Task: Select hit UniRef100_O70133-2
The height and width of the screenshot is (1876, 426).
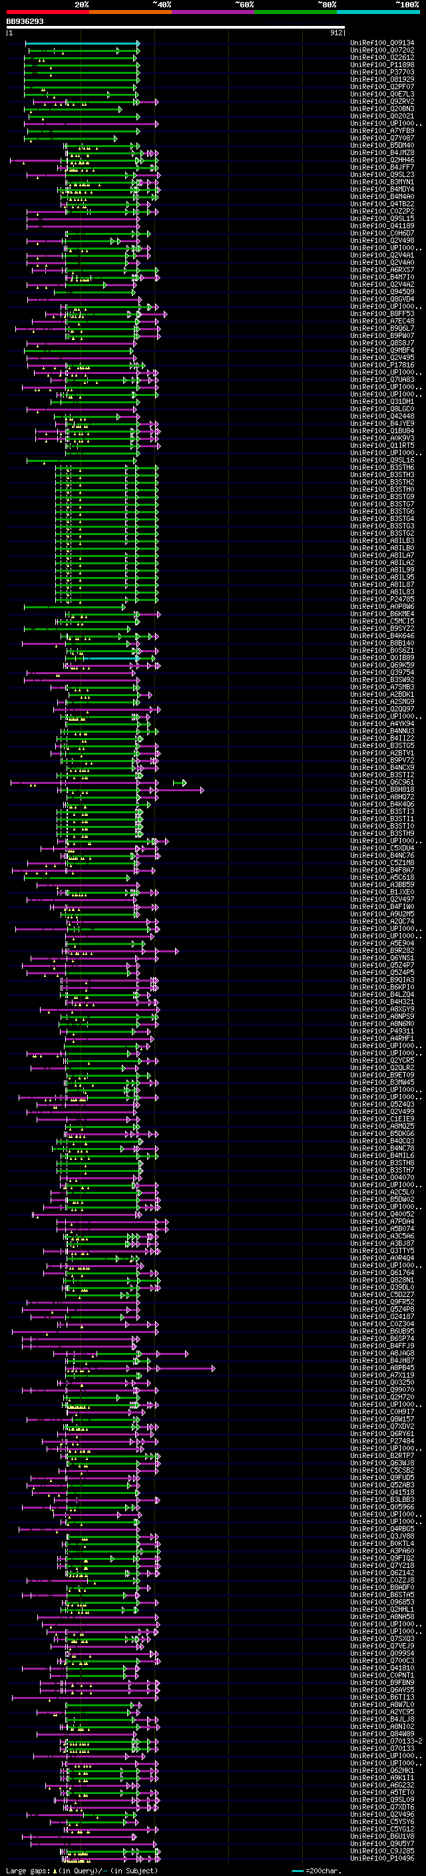Action: coord(387,1742)
